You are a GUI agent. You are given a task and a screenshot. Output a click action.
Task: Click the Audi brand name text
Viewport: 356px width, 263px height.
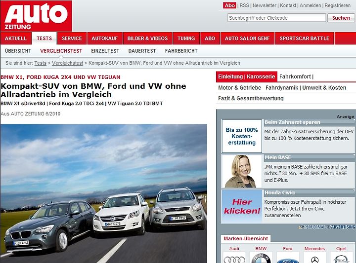click(234, 249)
